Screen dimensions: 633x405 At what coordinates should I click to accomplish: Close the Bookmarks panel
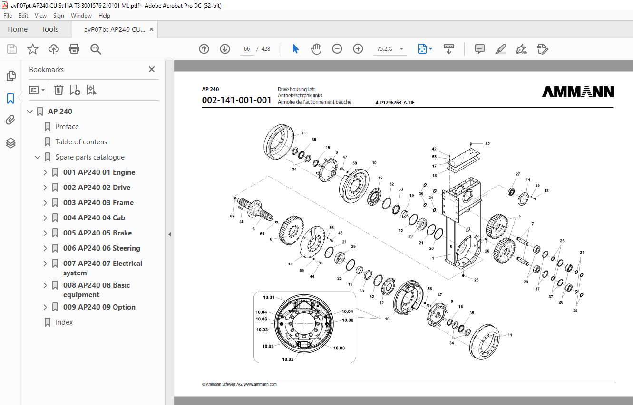[x=152, y=69]
